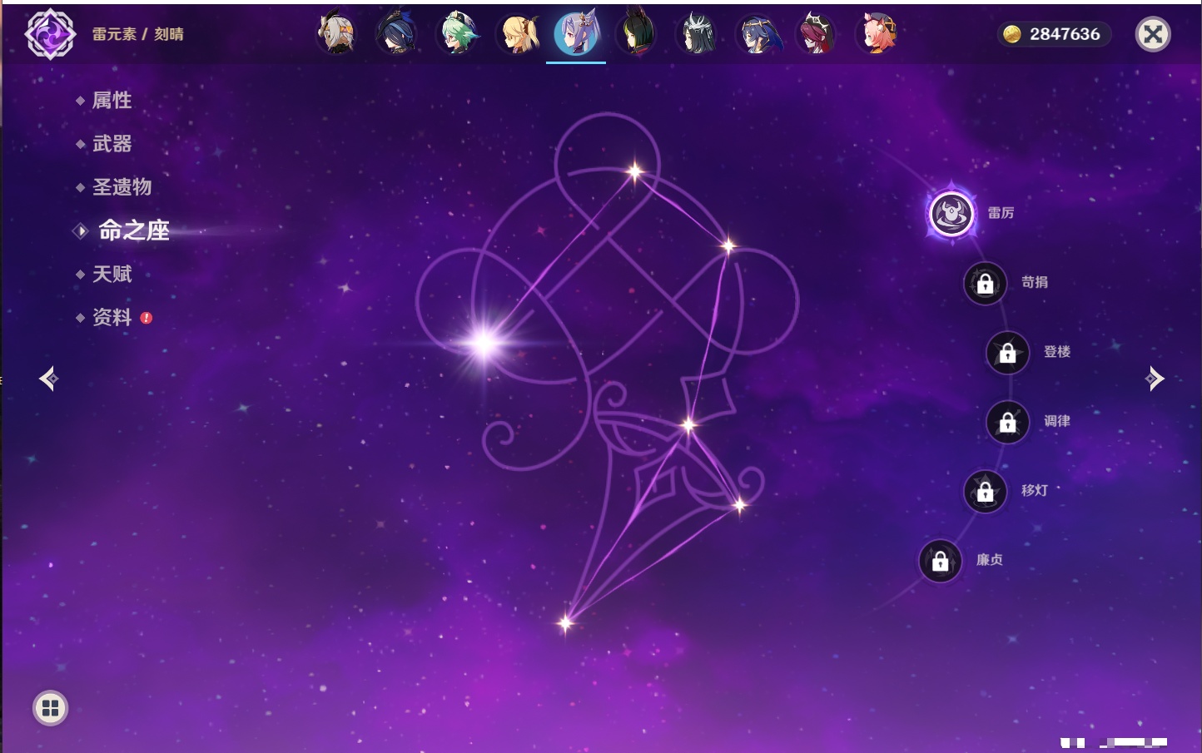Open the 属性 attributes tab
Viewport: 1202px width, 753px height.
pos(112,101)
